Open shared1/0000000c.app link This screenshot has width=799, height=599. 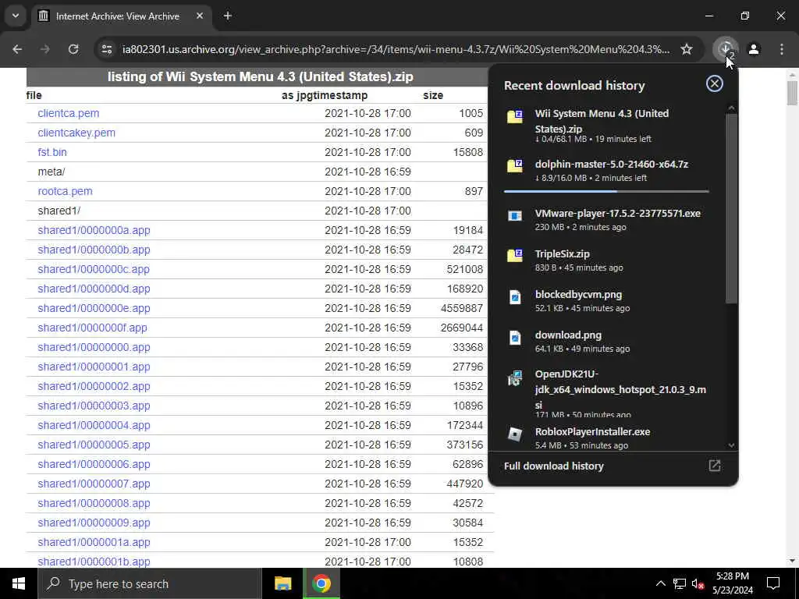94,269
